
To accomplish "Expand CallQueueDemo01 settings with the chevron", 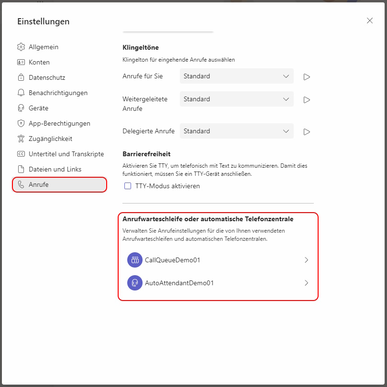I will pyautogui.click(x=307, y=260).
